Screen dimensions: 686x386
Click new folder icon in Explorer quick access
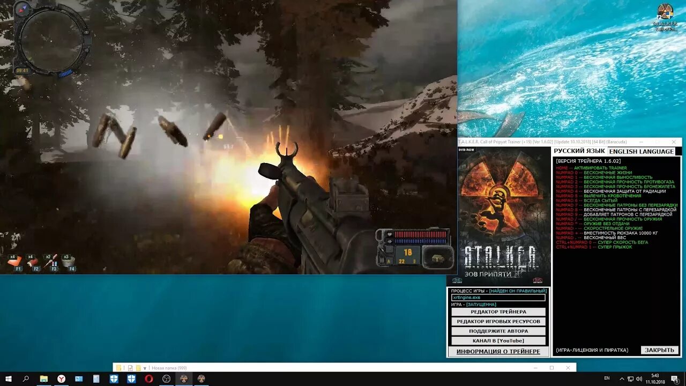coord(138,368)
